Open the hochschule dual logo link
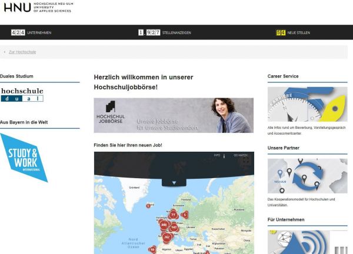The height and width of the screenshot is (254, 353). click(x=22, y=95)
